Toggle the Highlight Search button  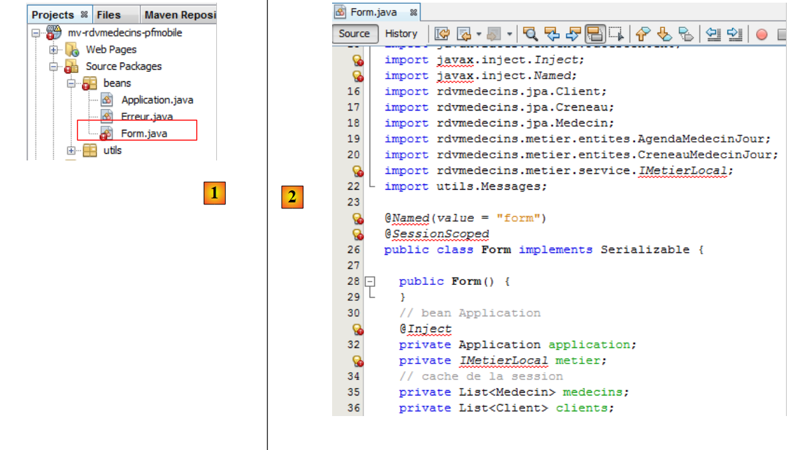click(595, 34)
